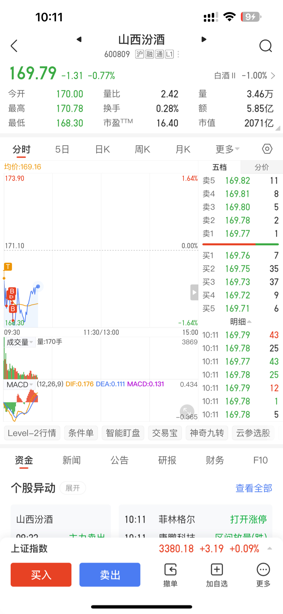283x614 pixels.
Task: Open the MACD indicator dropdown
Action: point(20,385)
